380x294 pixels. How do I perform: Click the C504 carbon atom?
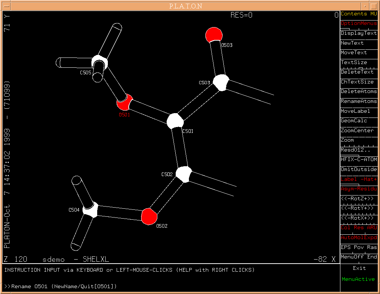click(89, 210)
